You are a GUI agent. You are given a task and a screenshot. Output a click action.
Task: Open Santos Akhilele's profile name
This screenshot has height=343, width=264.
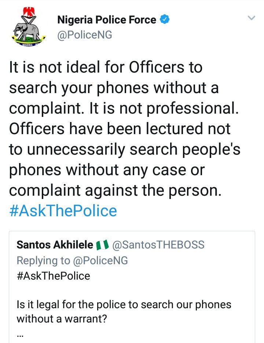(55, 244)
